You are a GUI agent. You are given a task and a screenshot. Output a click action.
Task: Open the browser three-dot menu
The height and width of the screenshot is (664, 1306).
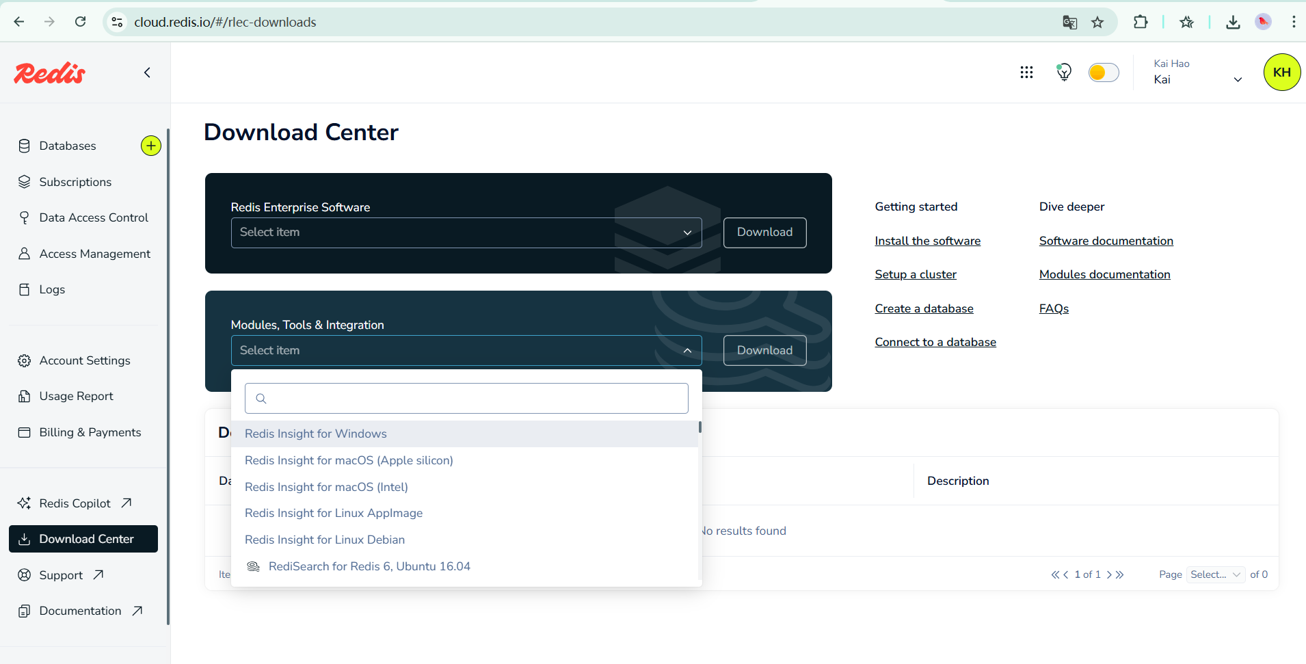coord(1294,22)
